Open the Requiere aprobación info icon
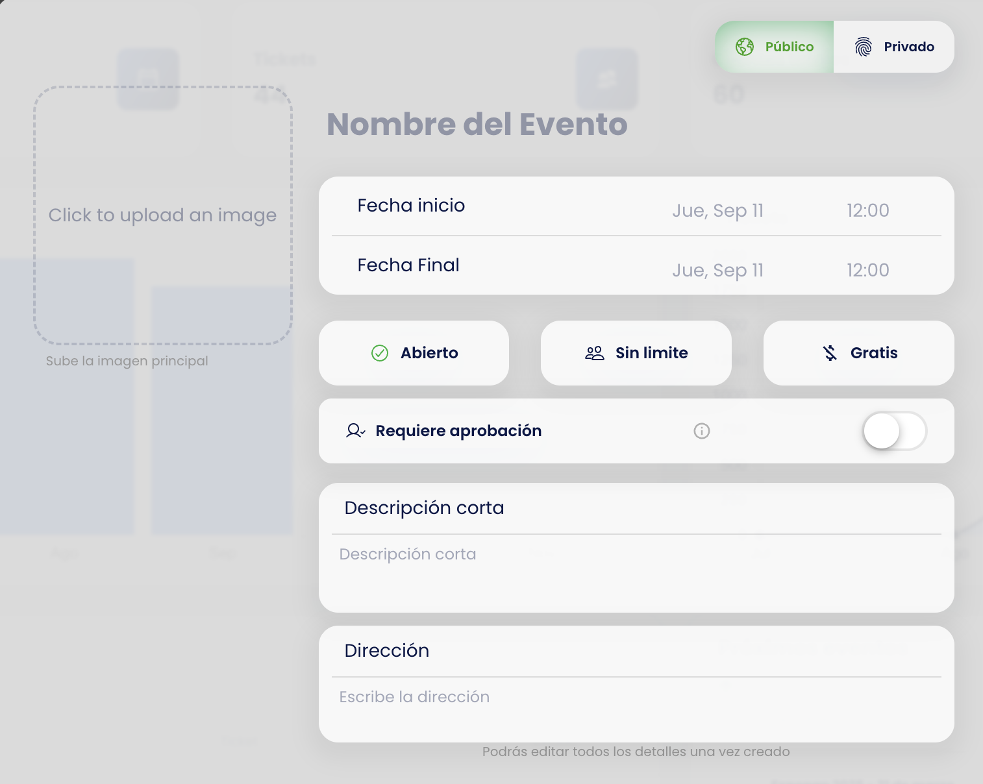 click(702, 431)
